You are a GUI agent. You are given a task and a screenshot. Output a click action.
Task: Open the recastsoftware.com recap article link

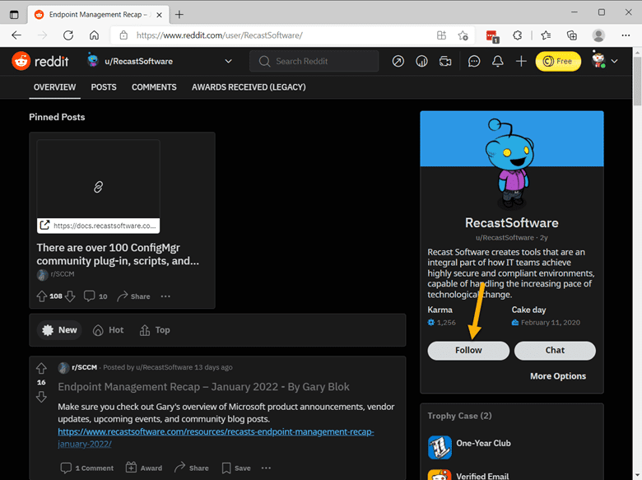(x=214, y=431)
